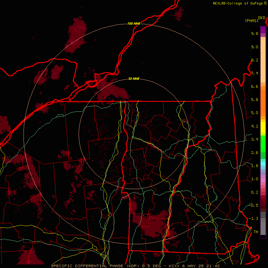Pick the cyan band on color scale
Viewport: 268px width, 268px height.
(263, 163)
